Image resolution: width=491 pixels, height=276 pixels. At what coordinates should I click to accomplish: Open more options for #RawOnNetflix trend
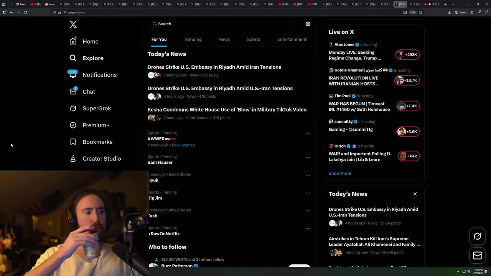coord(308,228)
